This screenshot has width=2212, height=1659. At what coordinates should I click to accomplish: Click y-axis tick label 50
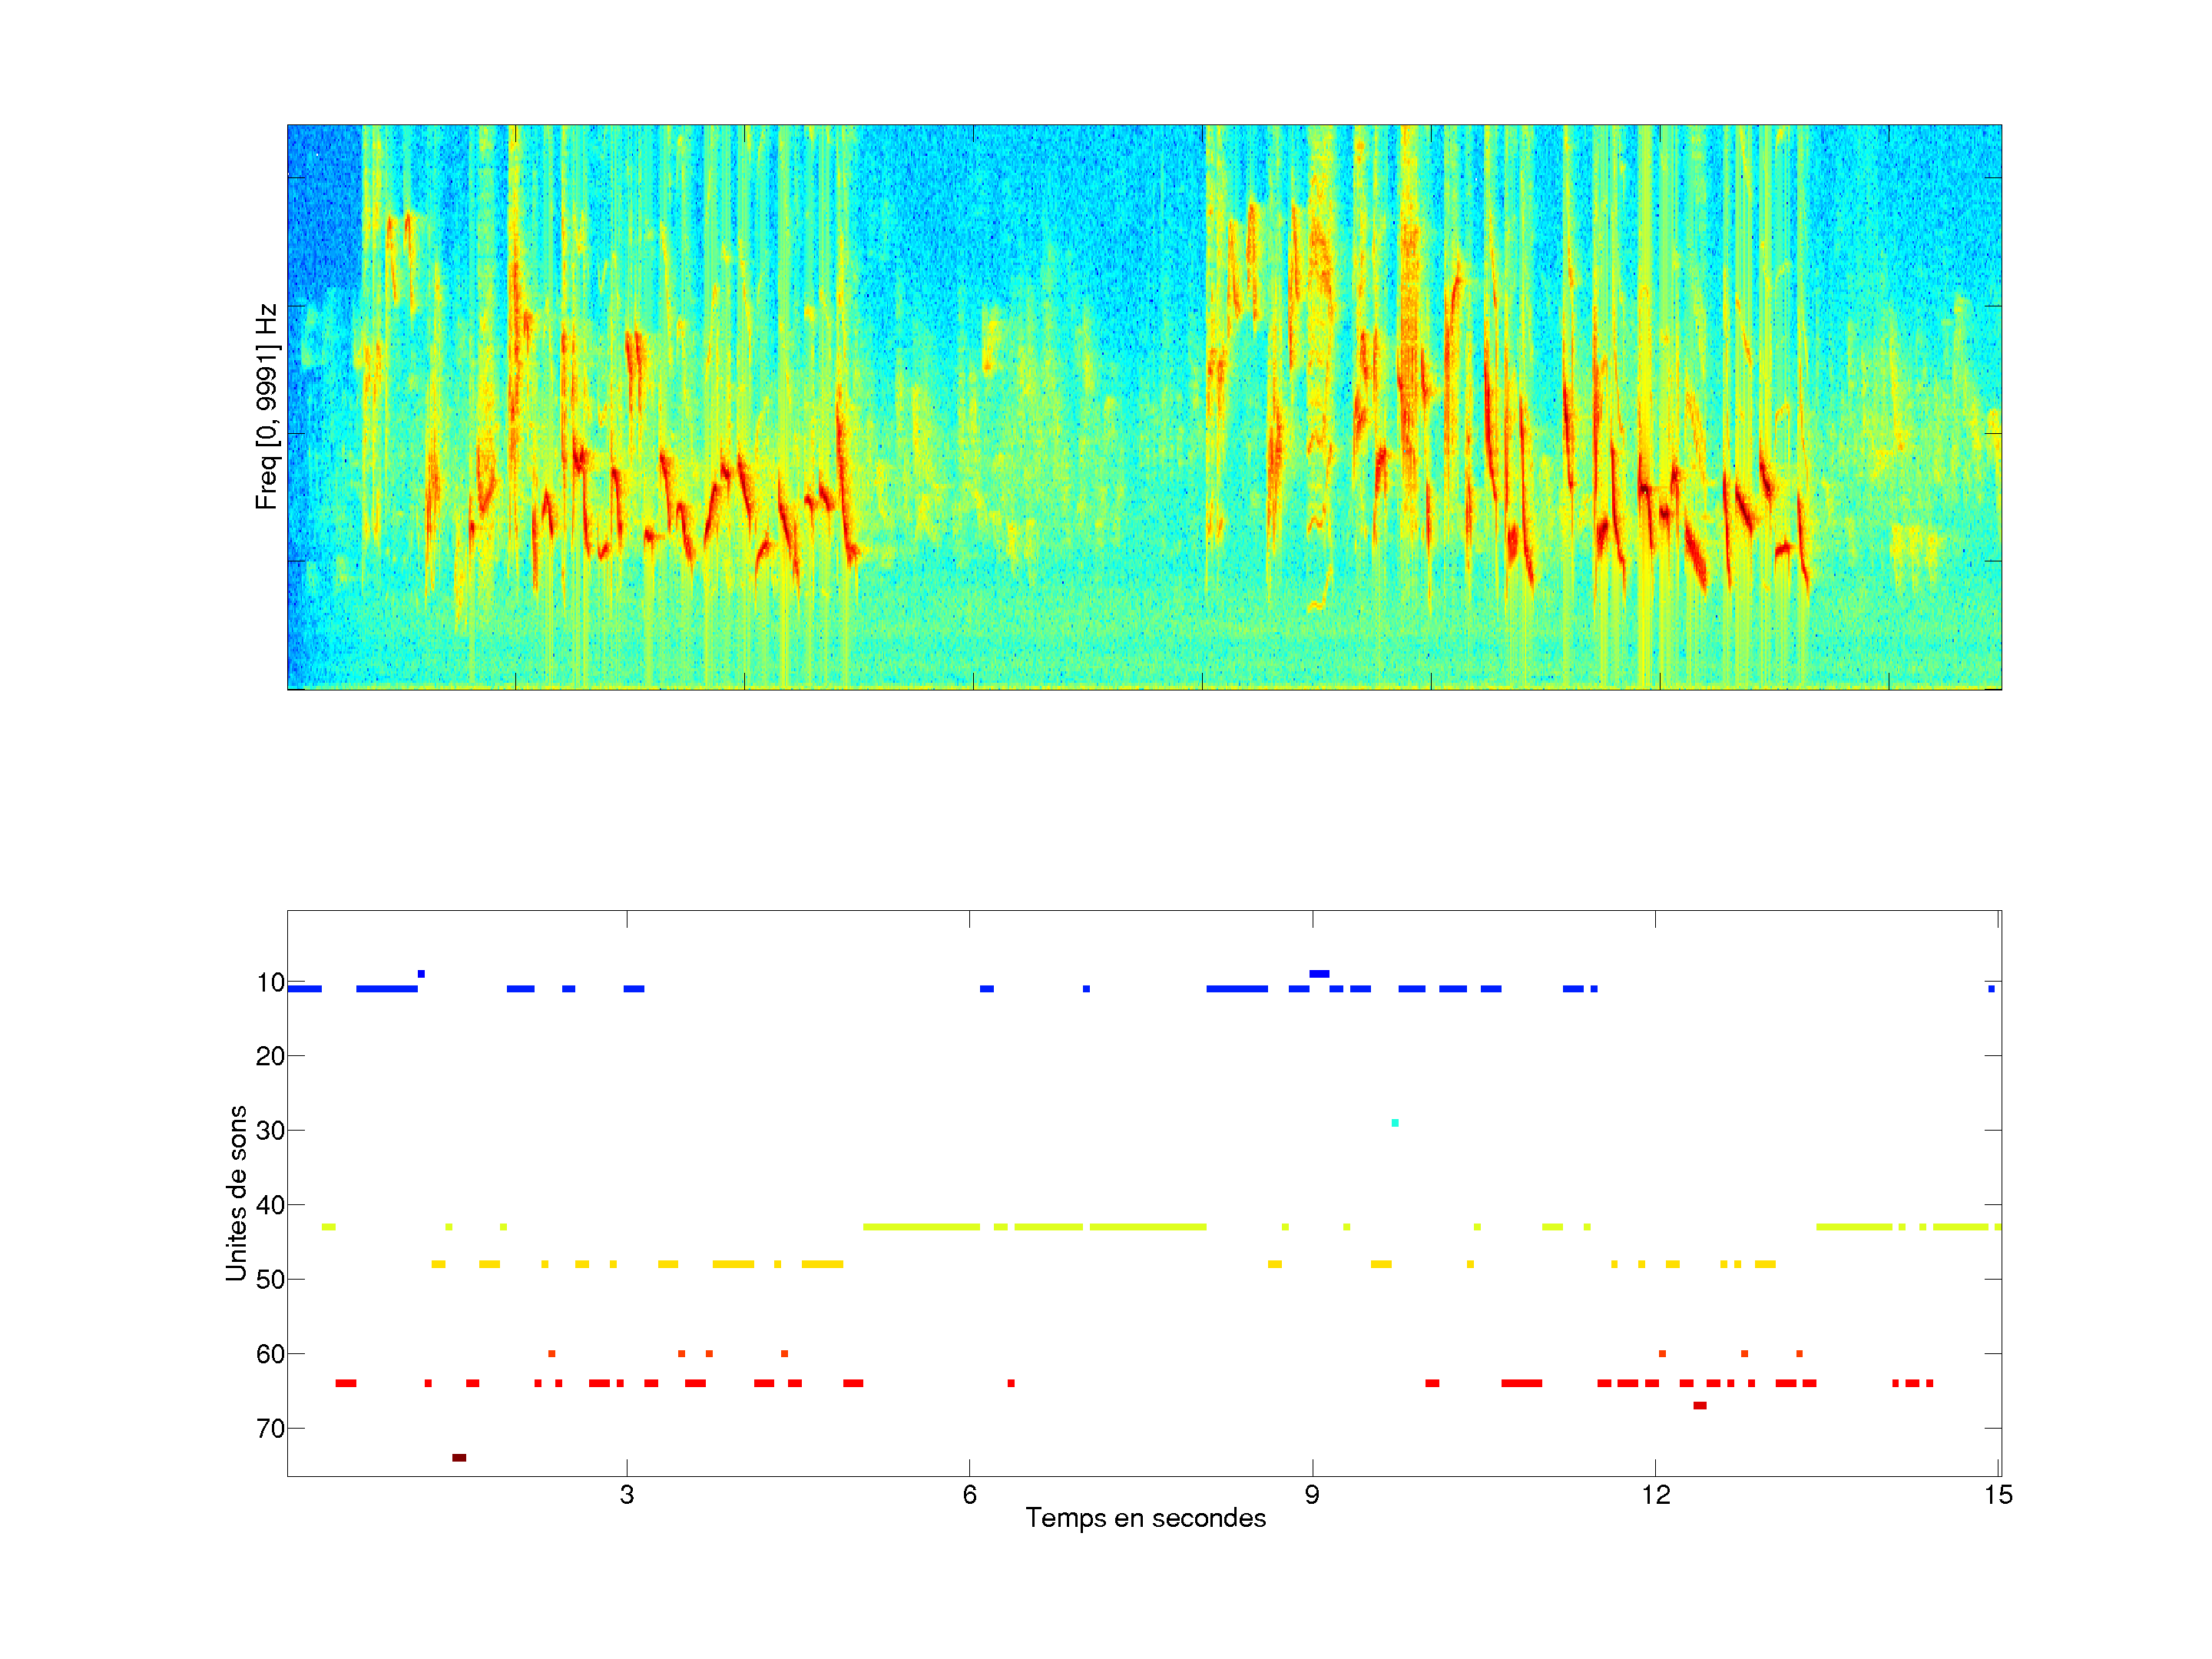point(270,1279)
